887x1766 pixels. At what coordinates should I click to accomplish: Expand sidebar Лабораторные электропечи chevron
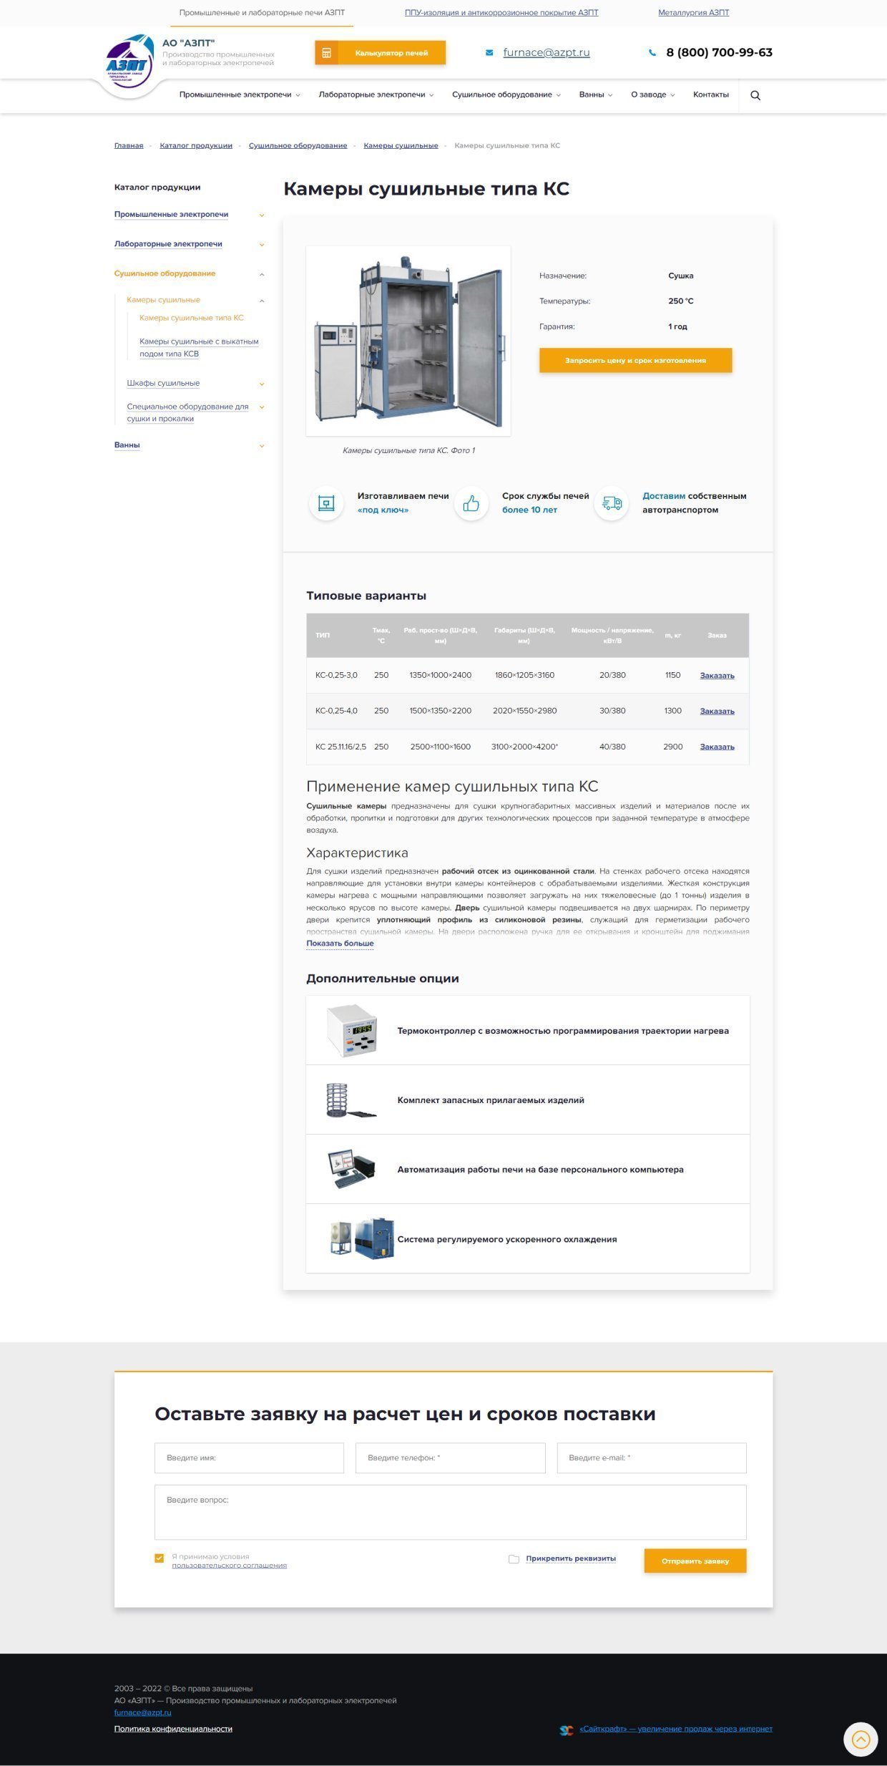pyautogui.click(x=262, y=244)
